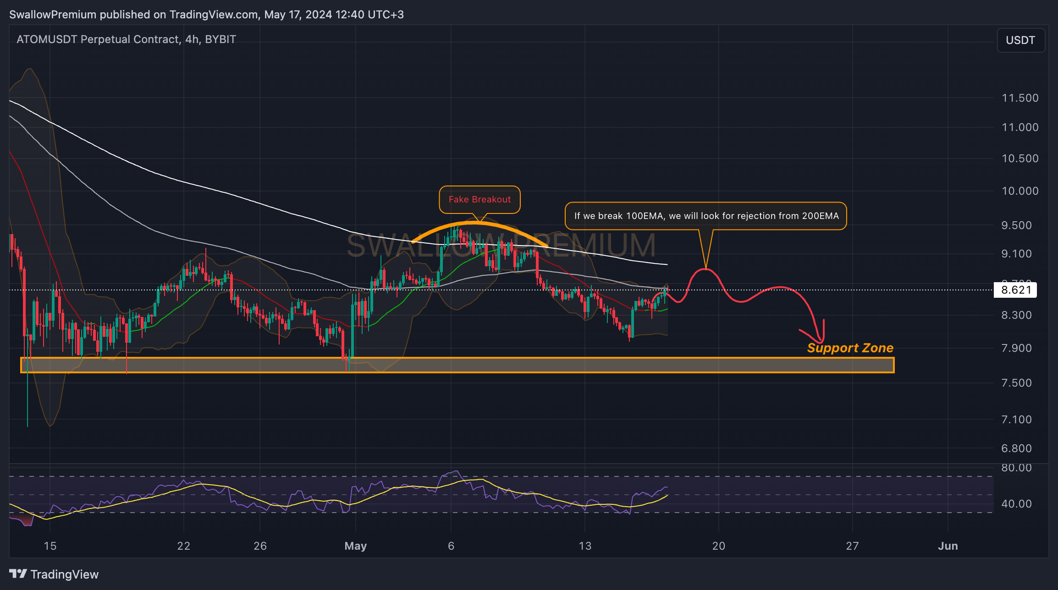Click the 20 date label on time axis
1058x590 pixels.
pos(719,546)
